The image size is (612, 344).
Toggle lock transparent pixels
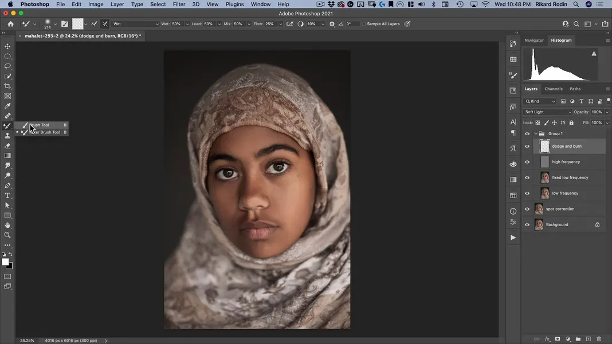(x=538, y=122)
